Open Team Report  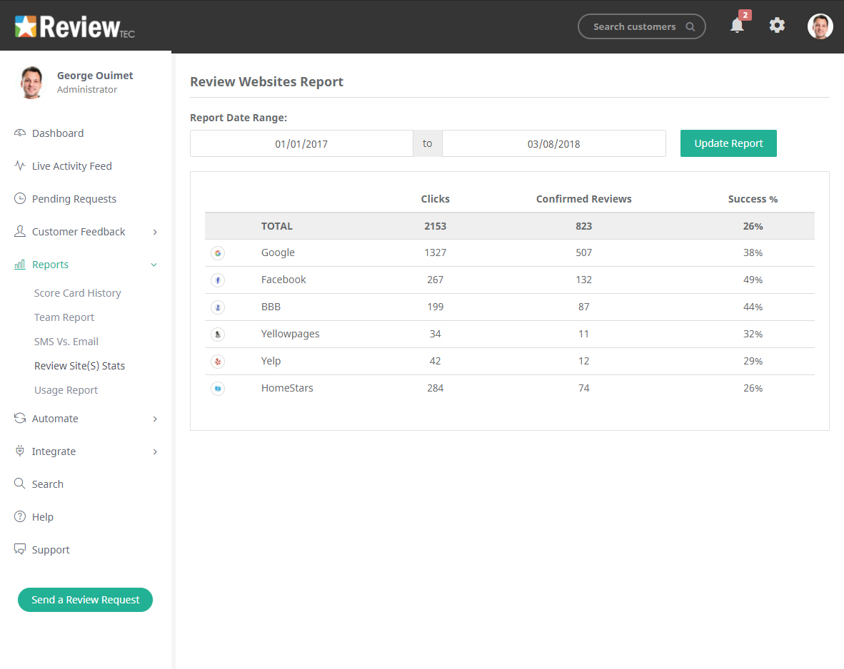64,317
